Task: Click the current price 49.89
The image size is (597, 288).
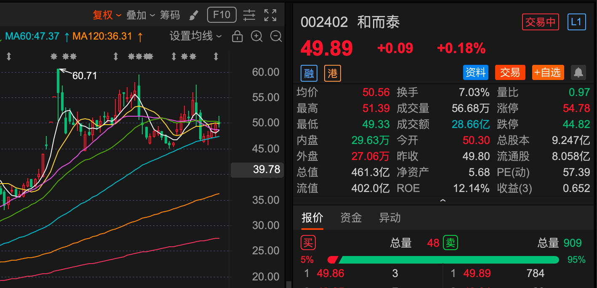Action: 327,48
